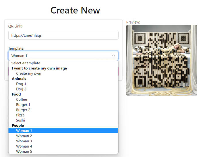Click the 'Create New' page heading
Screen dimensions: 201x157
tap(75, 10)
